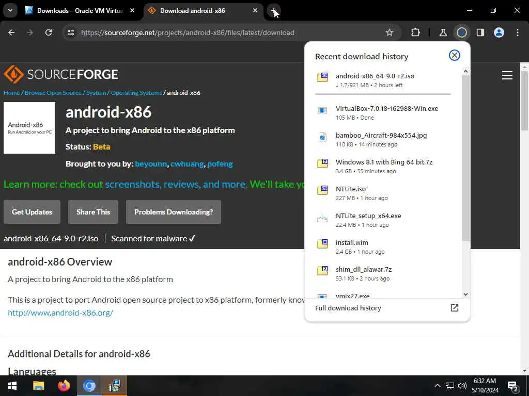Screen dimensions: 529x396
Task: Close the Recent download history popup
Action: pyautogui.click(x=455, y=55)
